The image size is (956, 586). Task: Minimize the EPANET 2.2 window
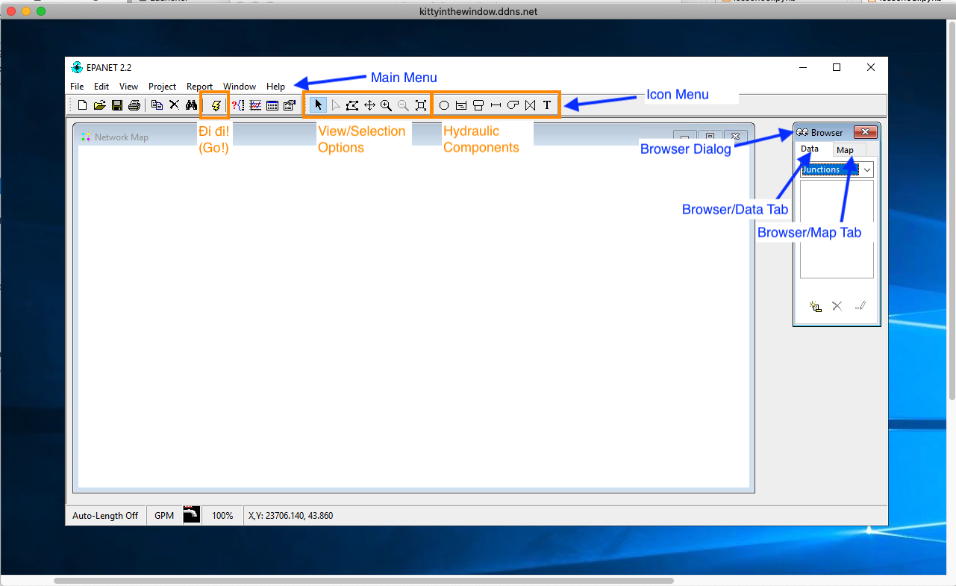point(802,67)
